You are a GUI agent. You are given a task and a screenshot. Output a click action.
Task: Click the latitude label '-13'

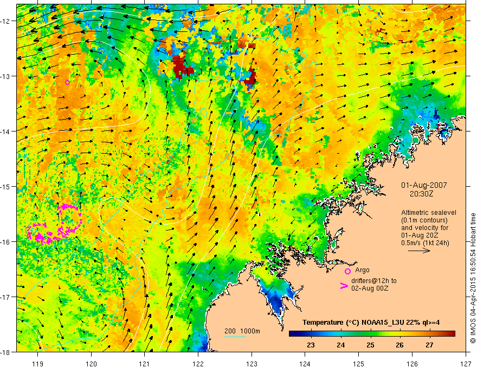pyautogui.click(x=6, y=76)
